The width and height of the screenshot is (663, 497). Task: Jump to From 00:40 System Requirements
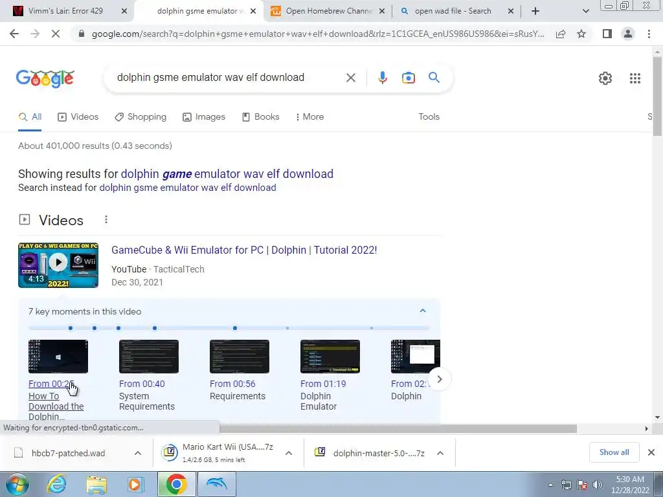[x=142, y=384]
